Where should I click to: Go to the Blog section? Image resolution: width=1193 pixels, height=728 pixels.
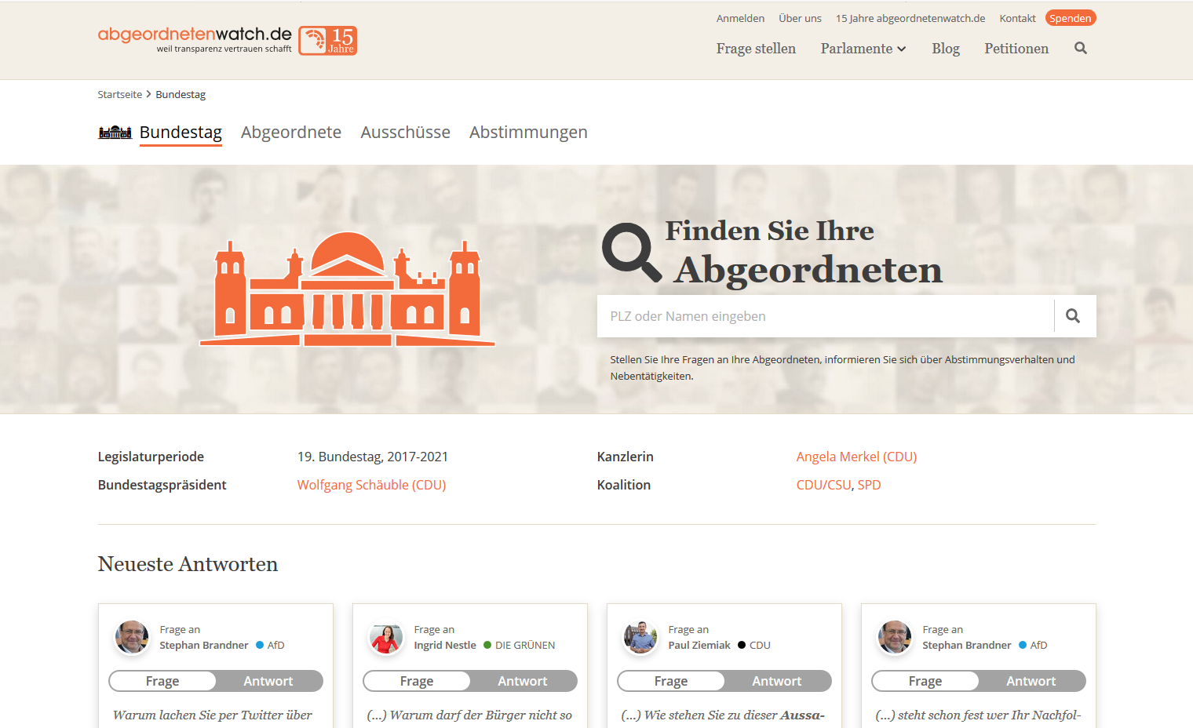[x=946, y=49]
